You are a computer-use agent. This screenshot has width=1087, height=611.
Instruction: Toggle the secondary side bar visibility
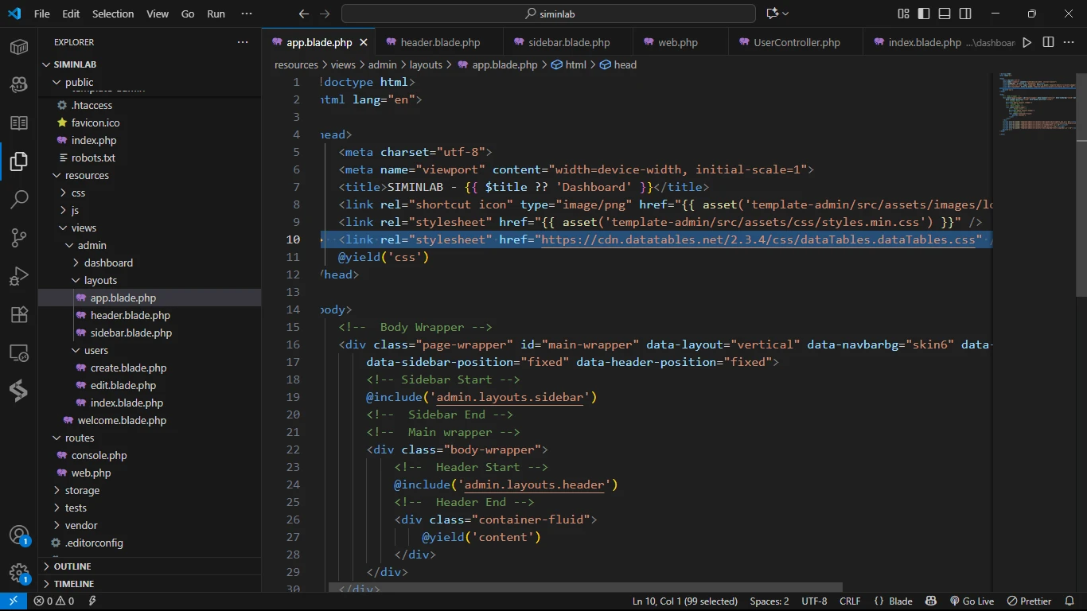tap(965, 14)
